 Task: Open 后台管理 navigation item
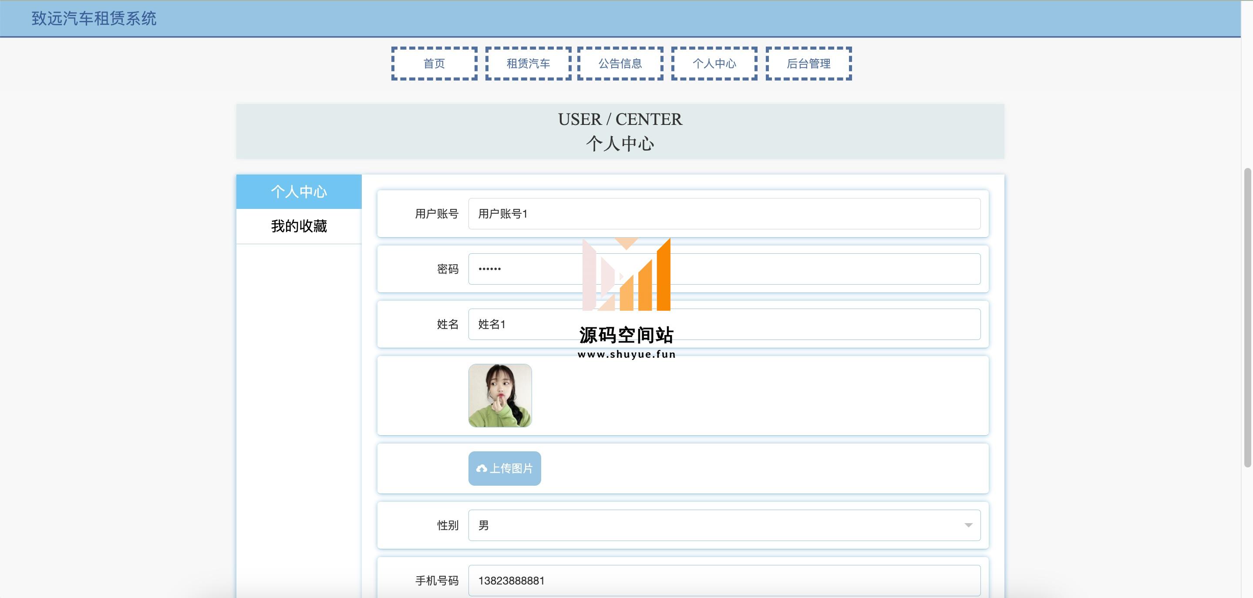tap(808, 64)
